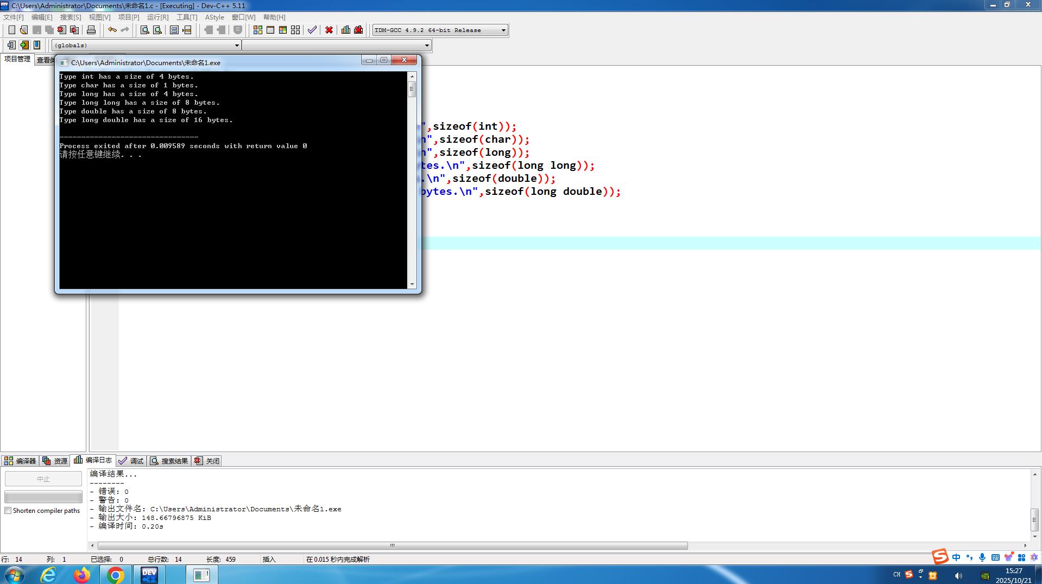Click the Close All files toolbar icon
1042x584 pixels.
point(74,30)
